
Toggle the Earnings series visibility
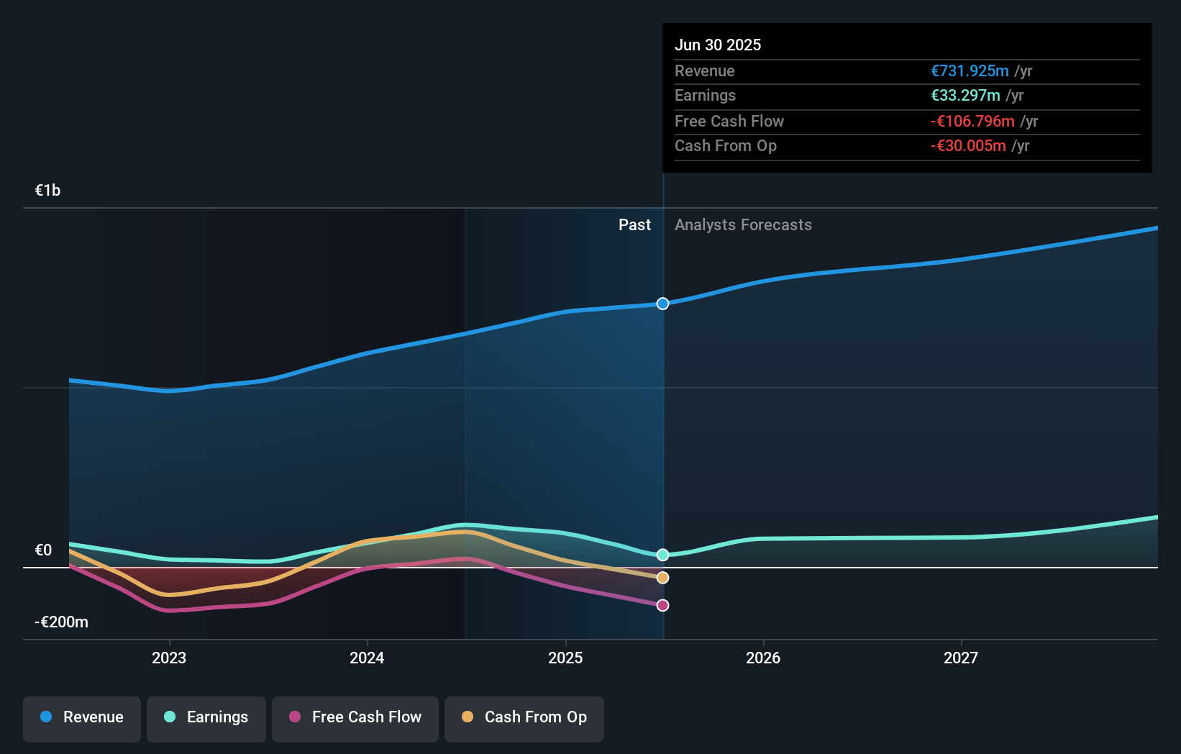pos(206,717)
